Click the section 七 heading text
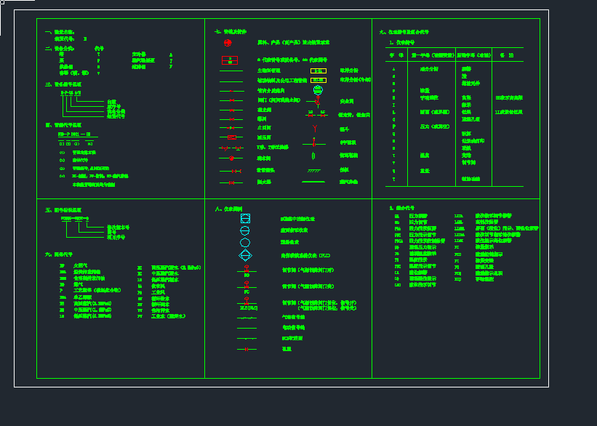 click(x=231, y=32)
